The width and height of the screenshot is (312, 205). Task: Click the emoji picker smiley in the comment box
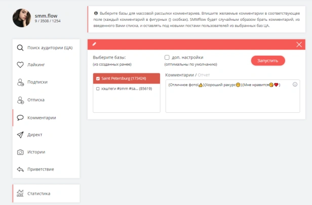click(x=295, y=85)
